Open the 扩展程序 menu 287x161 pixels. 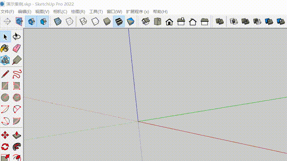click(x=138, y=12)
